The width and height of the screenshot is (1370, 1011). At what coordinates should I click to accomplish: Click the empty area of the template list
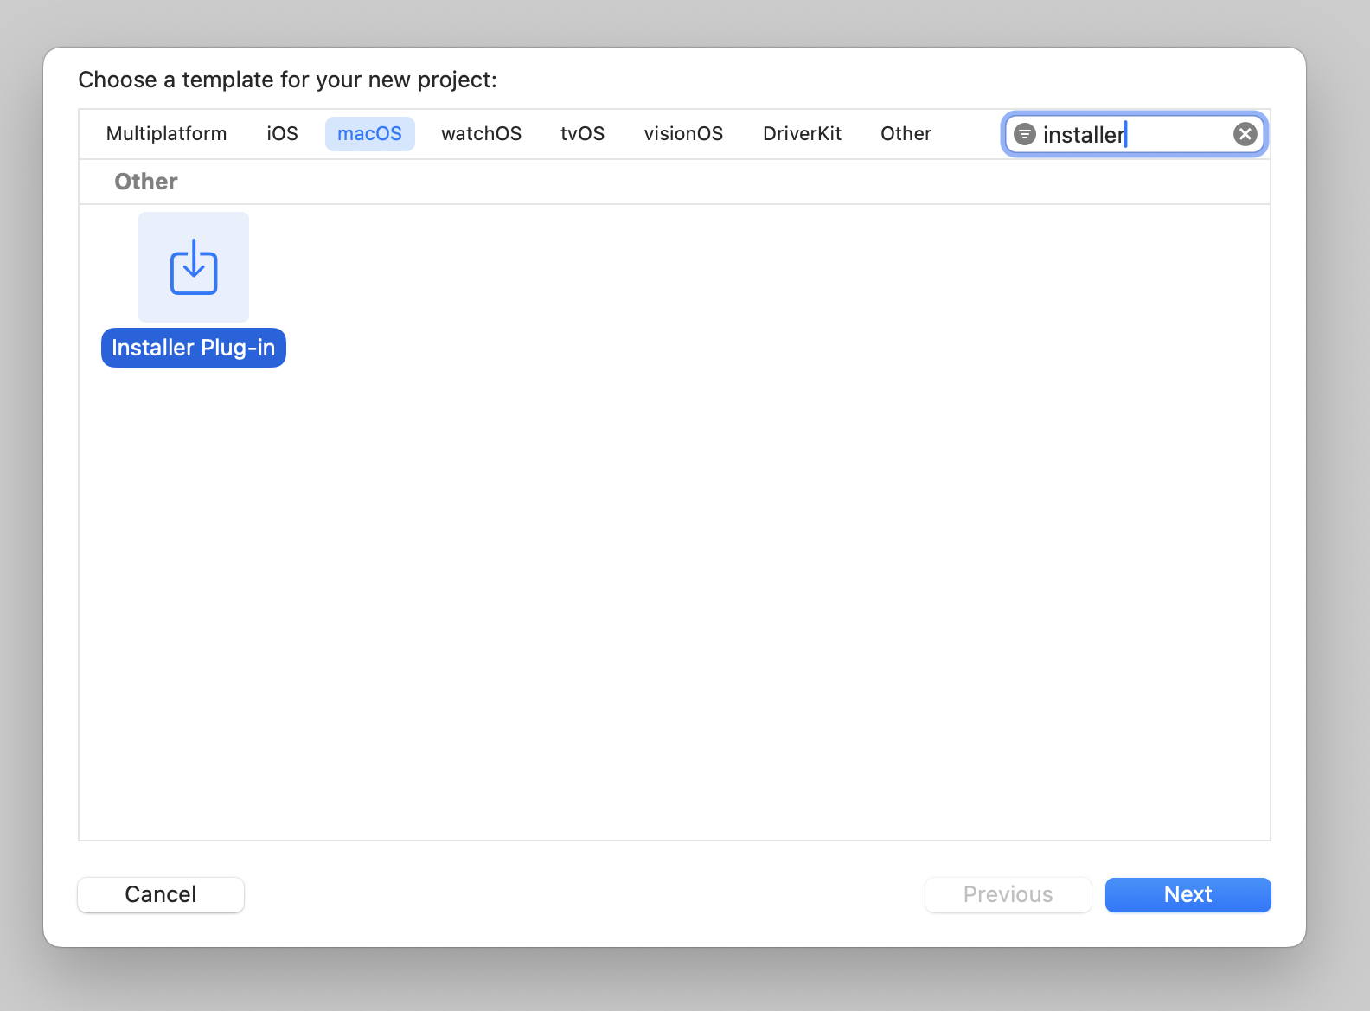(675, 562)
